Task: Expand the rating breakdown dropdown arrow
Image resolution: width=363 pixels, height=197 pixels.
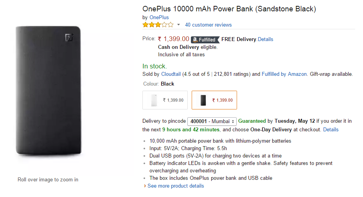Action: click(x=179, y=25)
